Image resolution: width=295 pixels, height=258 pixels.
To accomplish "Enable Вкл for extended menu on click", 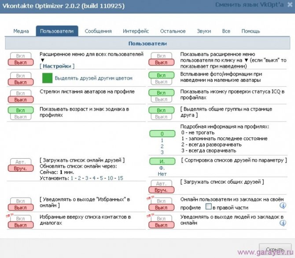I will (x=161, y=56).
